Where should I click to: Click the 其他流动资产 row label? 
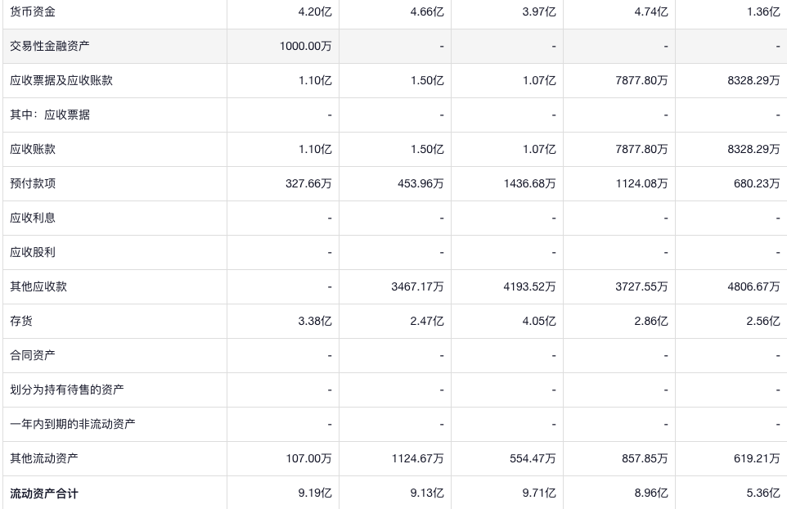44,458
